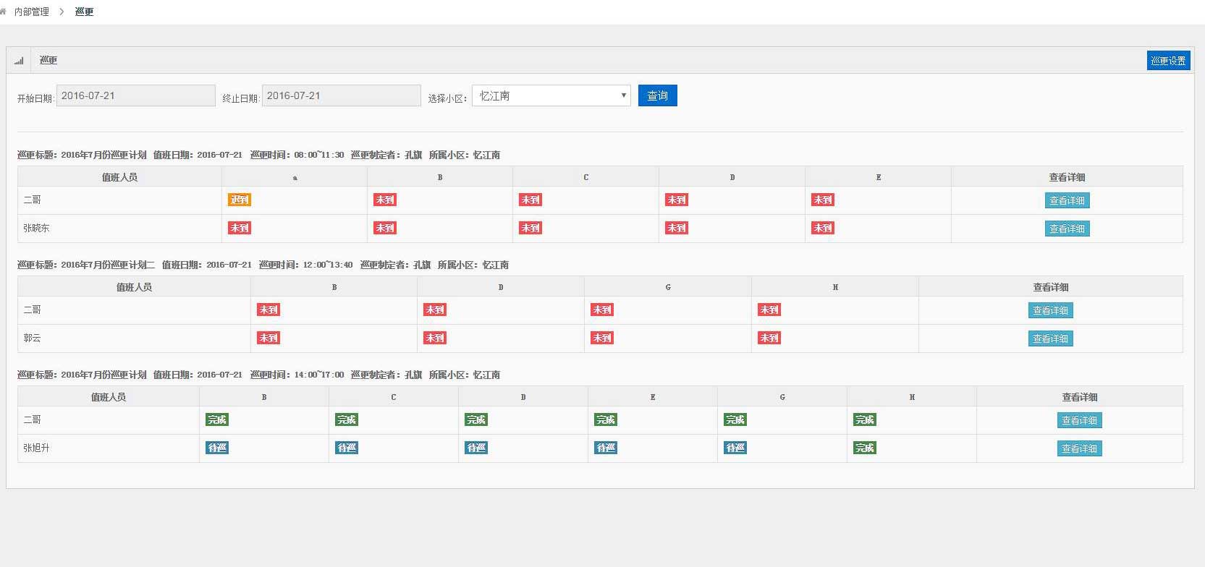Viewport: 1205px width, 567px height.
Task: Click the 开始日期 date input field
Action: coord(136,95)
